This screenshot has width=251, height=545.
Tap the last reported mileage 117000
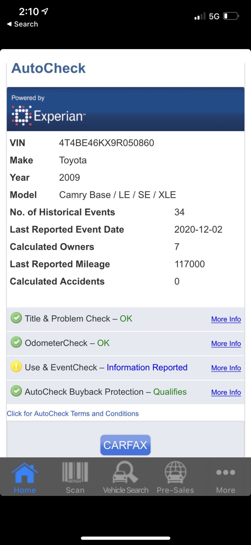pyautogui.click(x=190, y=264)
